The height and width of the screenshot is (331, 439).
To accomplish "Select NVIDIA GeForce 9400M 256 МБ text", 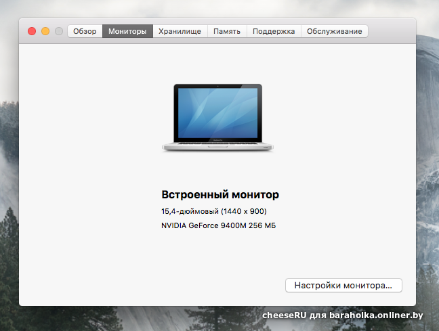I will [218, 225].
